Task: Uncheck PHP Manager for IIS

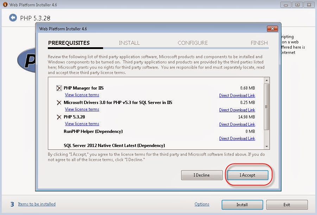Action: [59, 88]
